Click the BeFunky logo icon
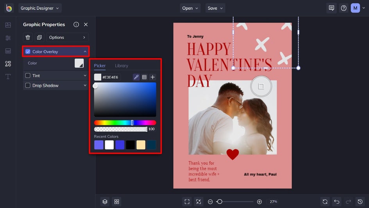This screenshot has width=369, height=208. (x=9, y=8)
